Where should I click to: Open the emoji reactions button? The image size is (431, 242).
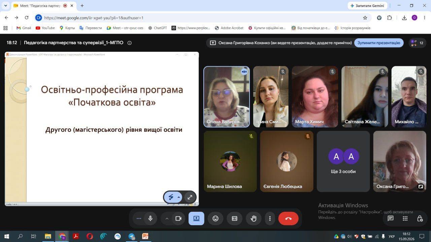pos(215,218)
